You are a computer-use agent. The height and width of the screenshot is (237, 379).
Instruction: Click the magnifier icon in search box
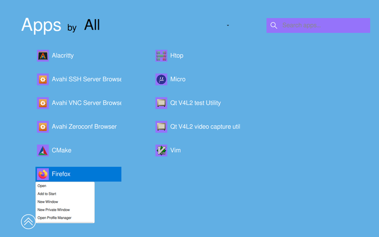(x=273, y=25)
